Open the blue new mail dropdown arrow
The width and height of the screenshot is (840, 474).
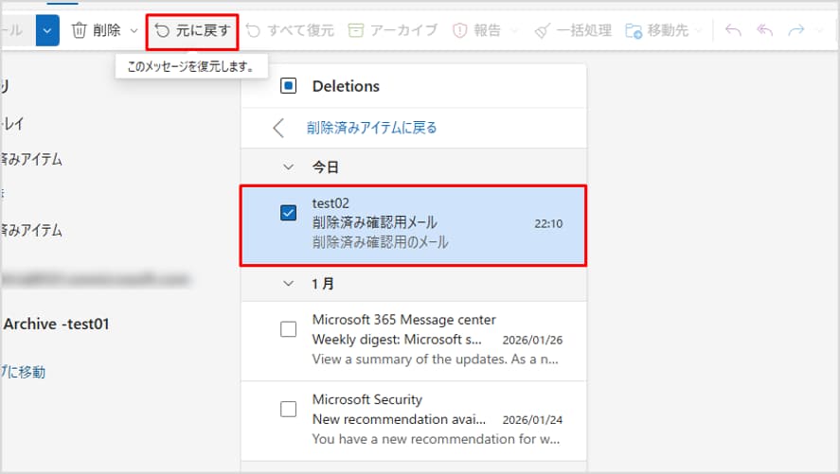47,30
